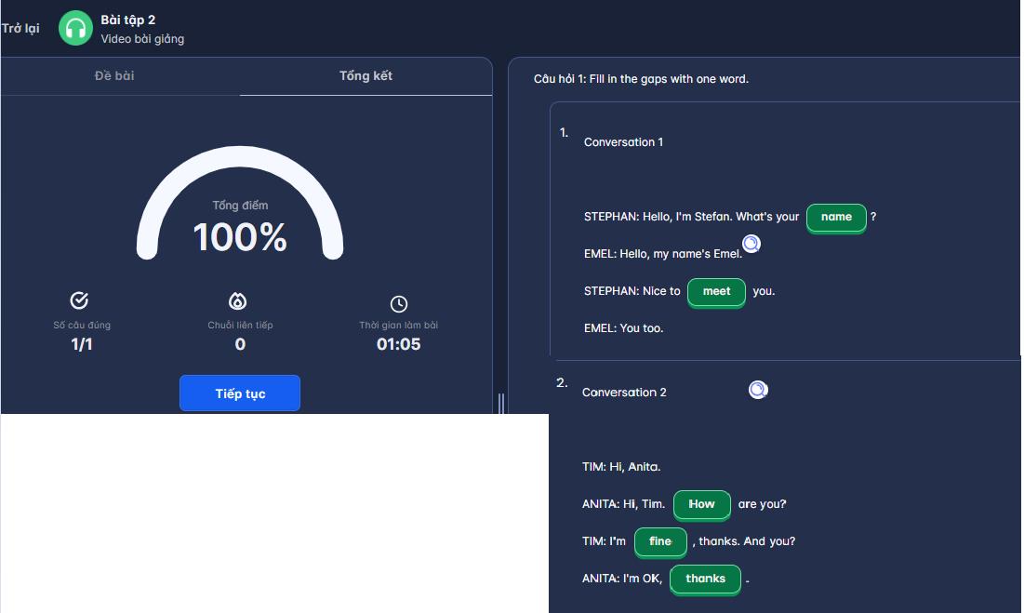Go back with Trở lại link
This screenshot has width=1024, height=613.
click(x=20, y=28)
